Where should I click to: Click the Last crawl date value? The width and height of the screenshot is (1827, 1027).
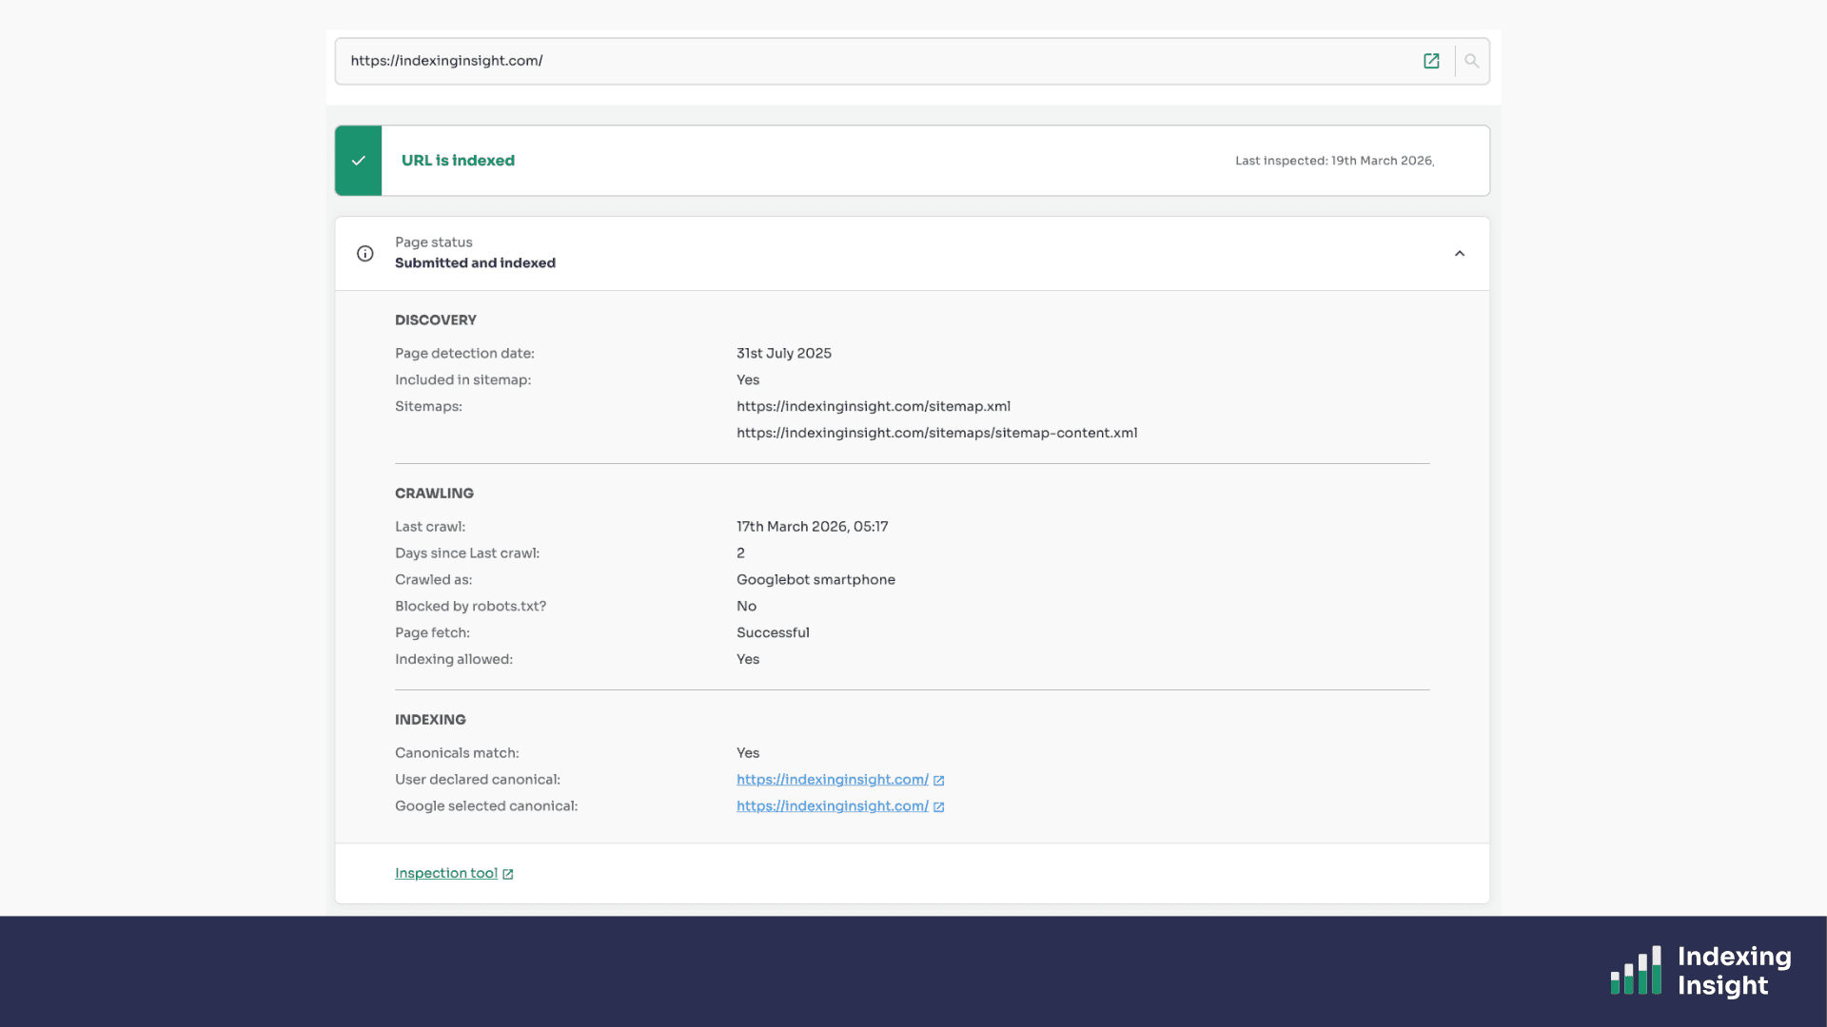click(x=812, y=527)
